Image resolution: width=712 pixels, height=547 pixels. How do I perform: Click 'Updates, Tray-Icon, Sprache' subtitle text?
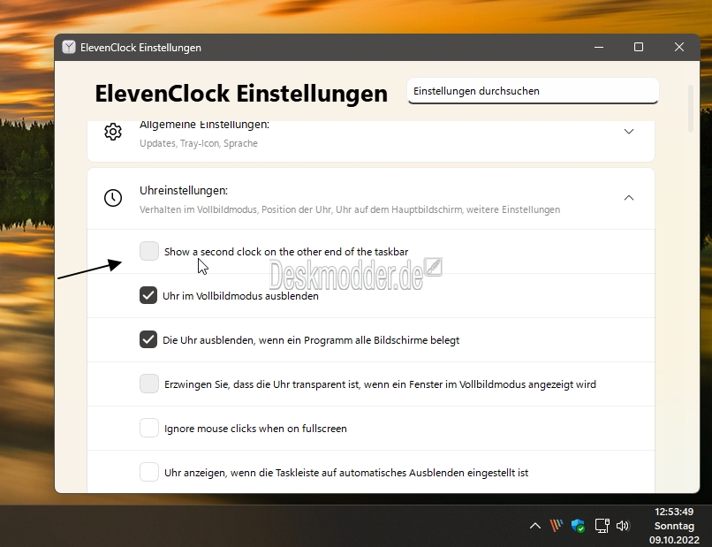tap(199, 143)
